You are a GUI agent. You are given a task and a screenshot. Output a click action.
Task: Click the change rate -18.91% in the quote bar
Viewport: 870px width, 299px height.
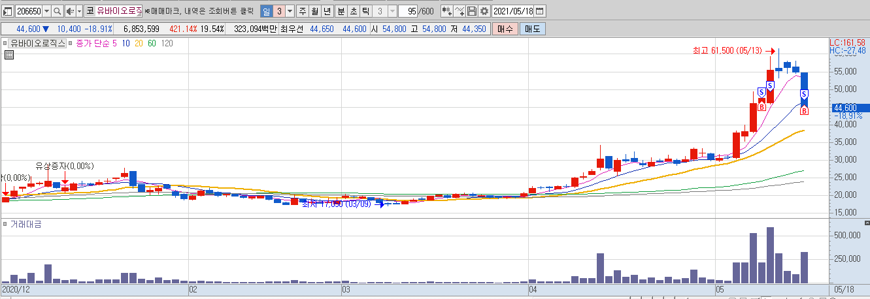tap(98, 29)
